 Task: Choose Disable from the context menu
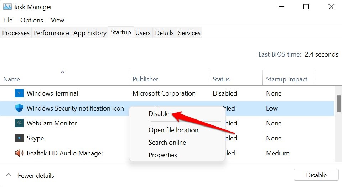(159, 114)
